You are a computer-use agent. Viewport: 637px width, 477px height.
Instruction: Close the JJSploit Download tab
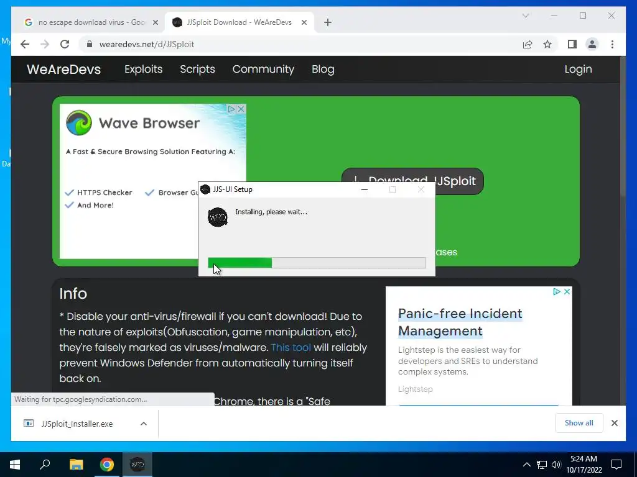coord(304,22)
